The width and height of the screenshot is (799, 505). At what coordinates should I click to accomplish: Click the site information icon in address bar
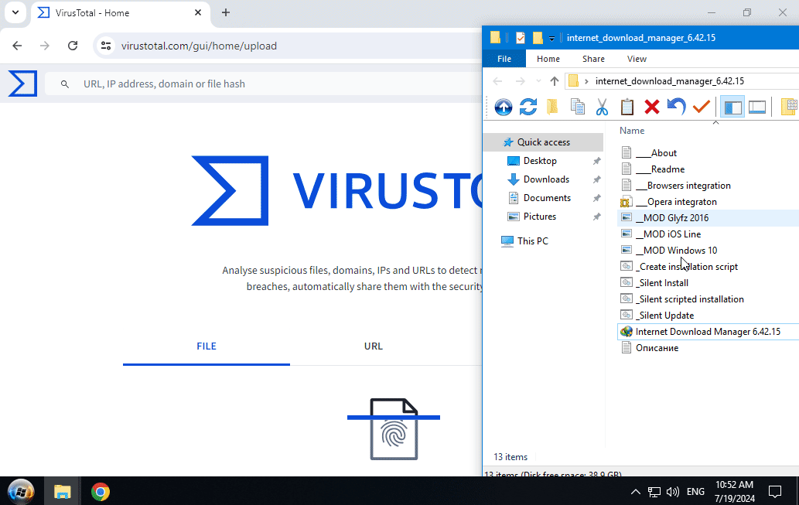(106, 46)
